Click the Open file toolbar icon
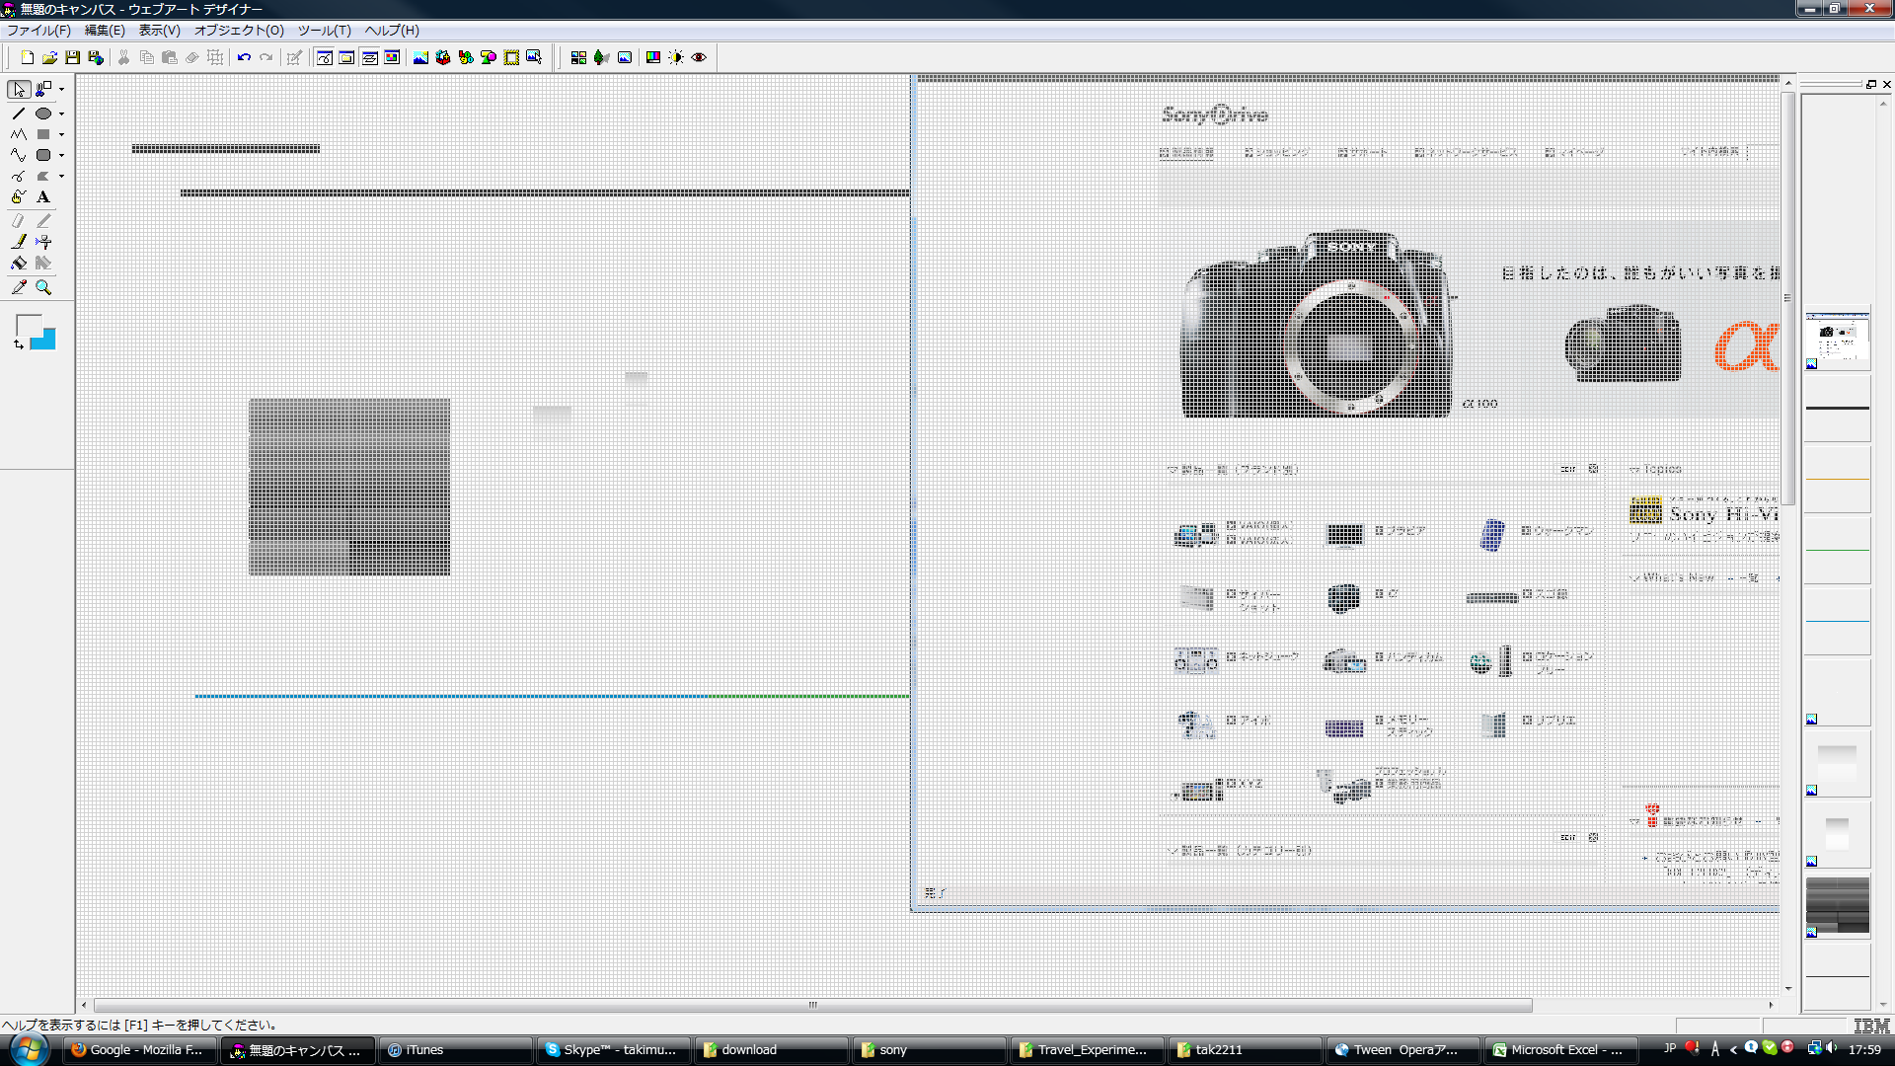 (x=49, y=57)
